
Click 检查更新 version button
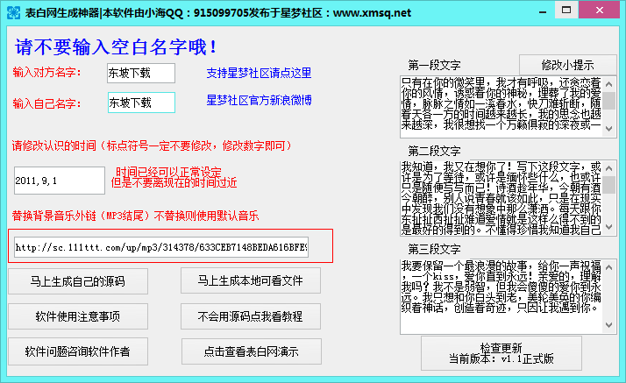click(501, 353)
